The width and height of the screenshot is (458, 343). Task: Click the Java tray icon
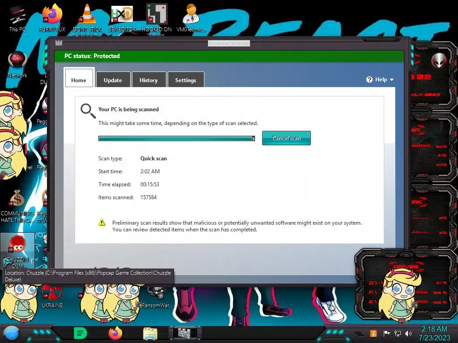click(373, 333)
